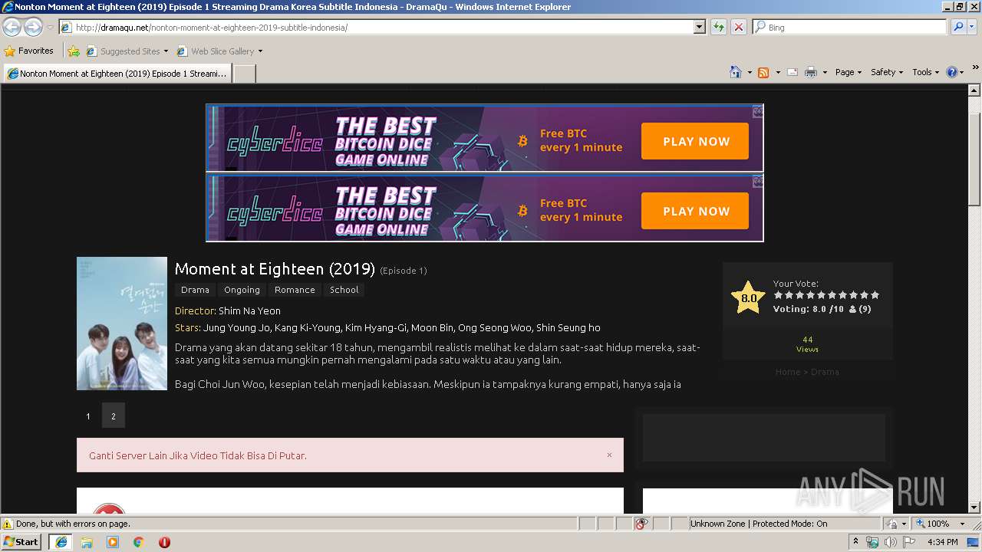Open the Print options dropdown arrow
Image resolution: width=982 pixels, height=552 pixels.
tap(825, 72)
